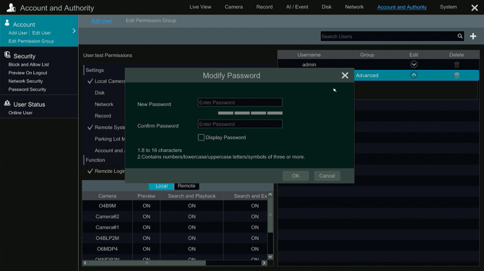Open the System menu

pyautogui.click(x=448, y=6)
